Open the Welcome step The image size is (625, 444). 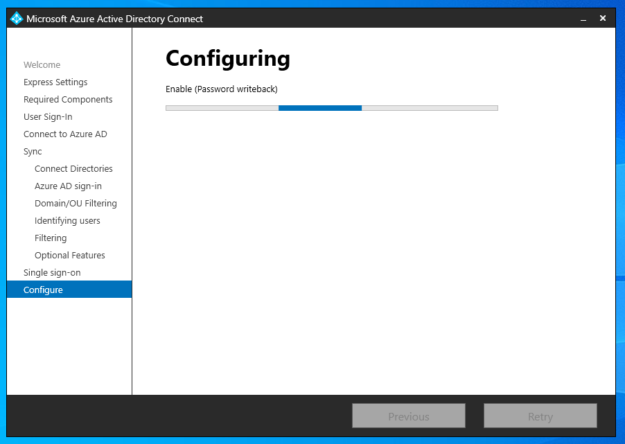42,64
